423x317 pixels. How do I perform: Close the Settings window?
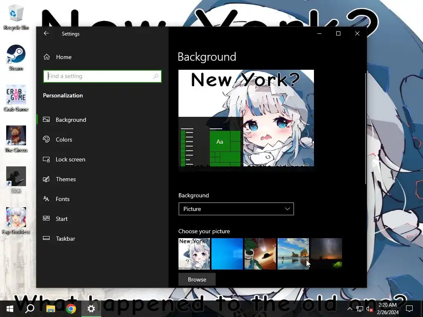click(x=357, y=33)
